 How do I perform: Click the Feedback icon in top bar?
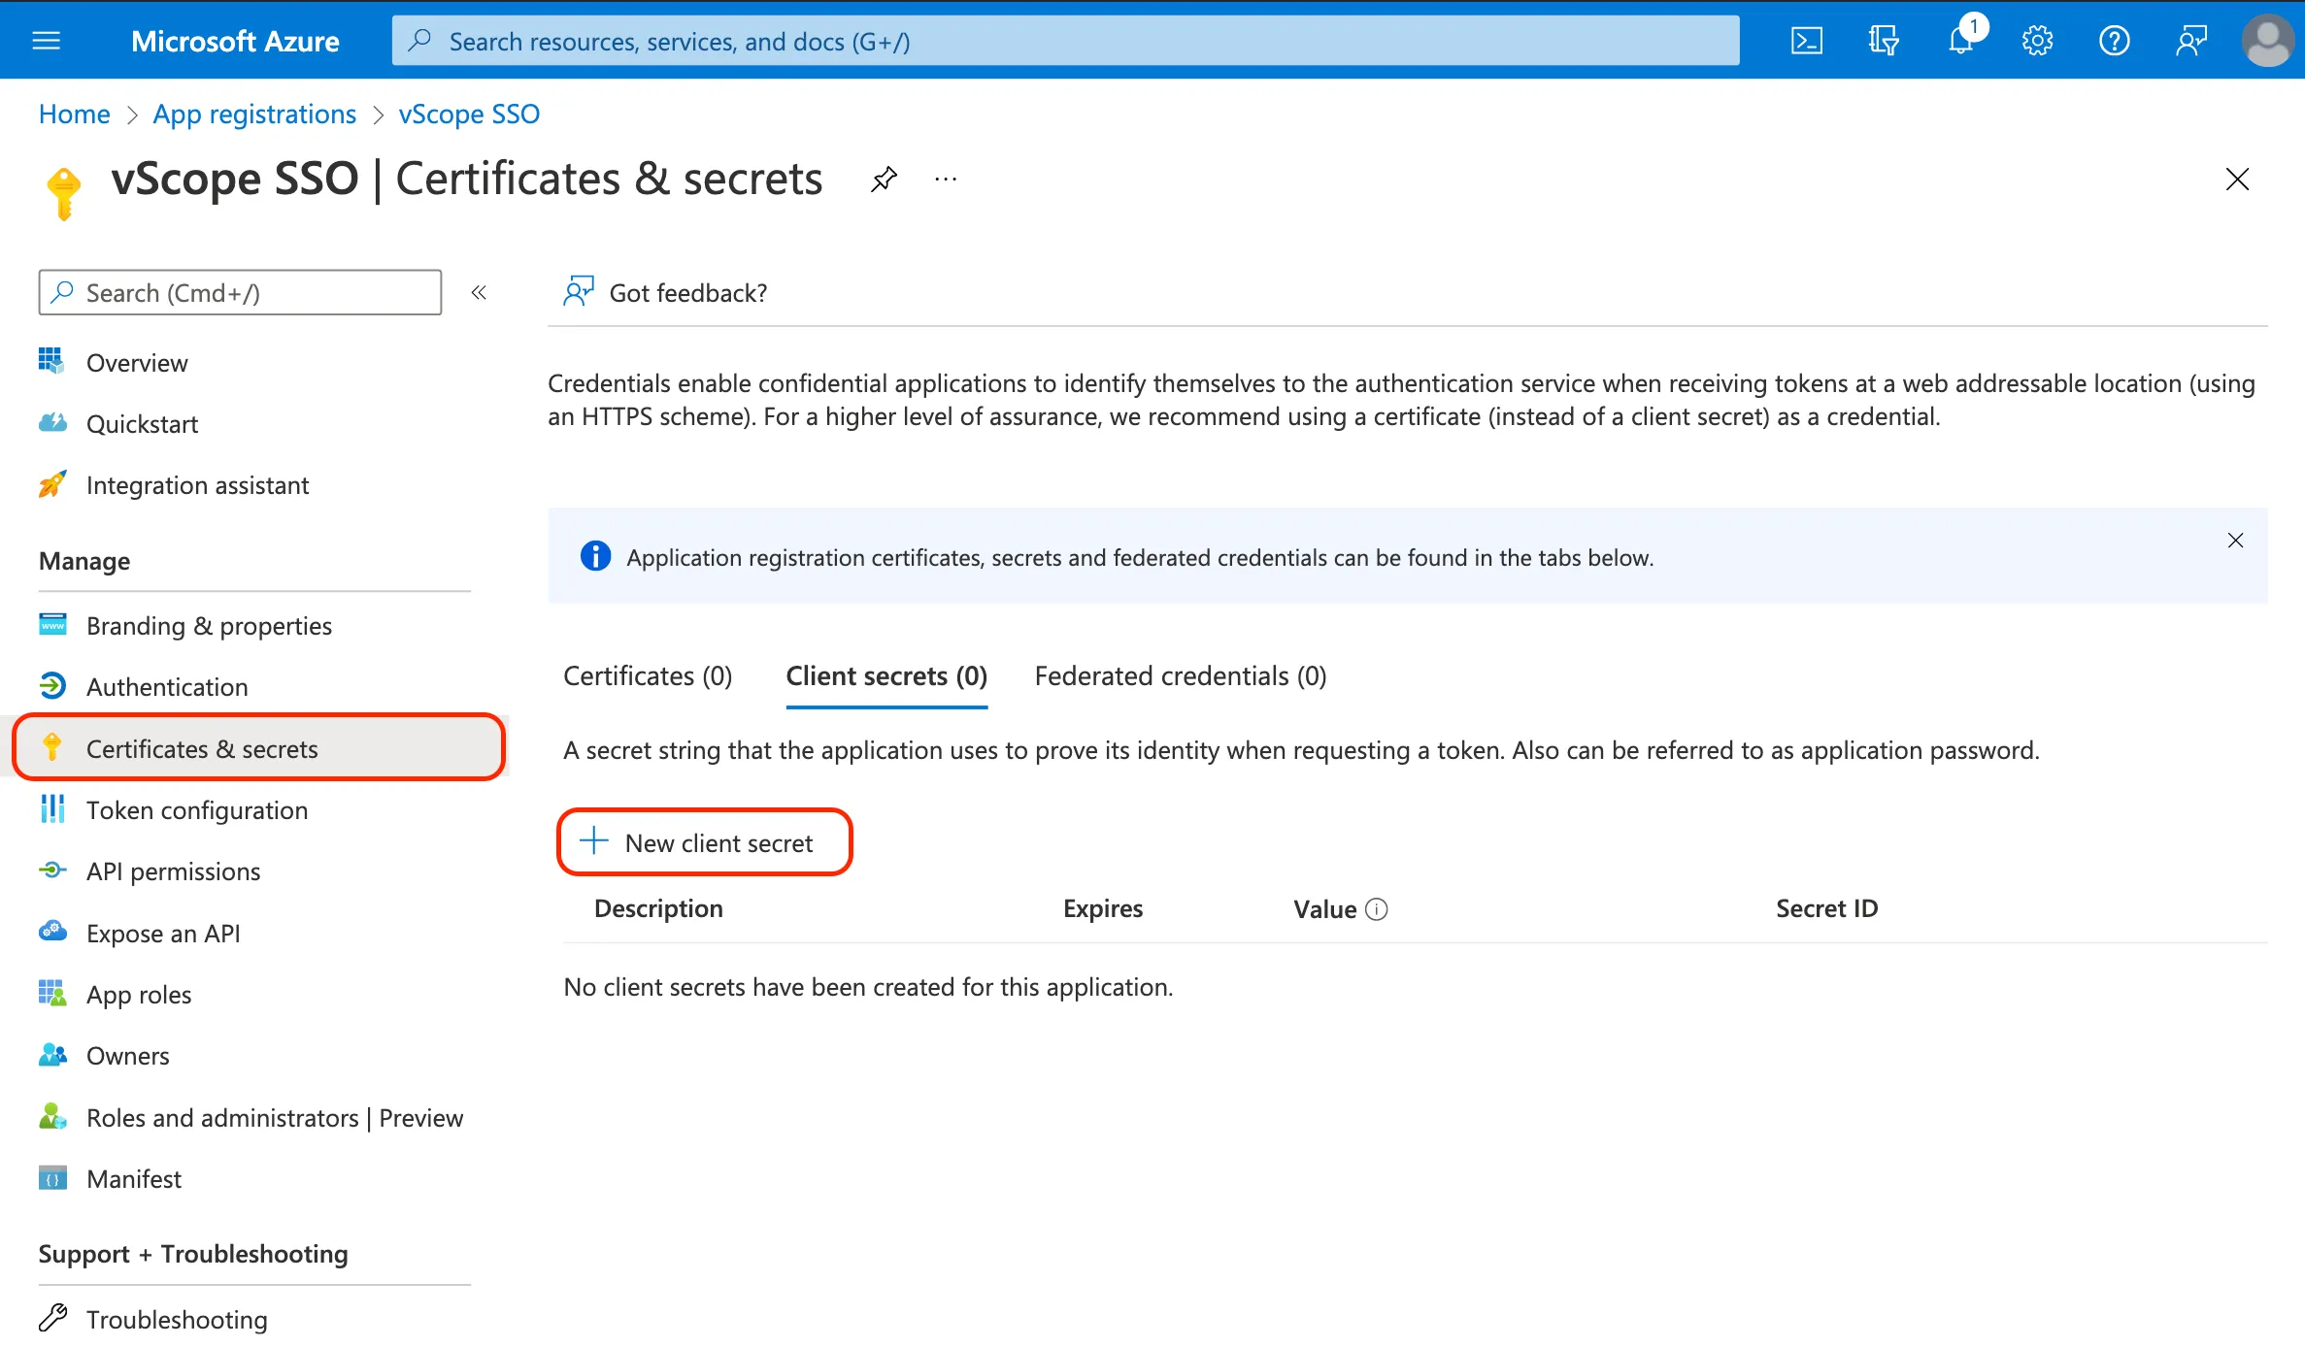point(2190,41)
